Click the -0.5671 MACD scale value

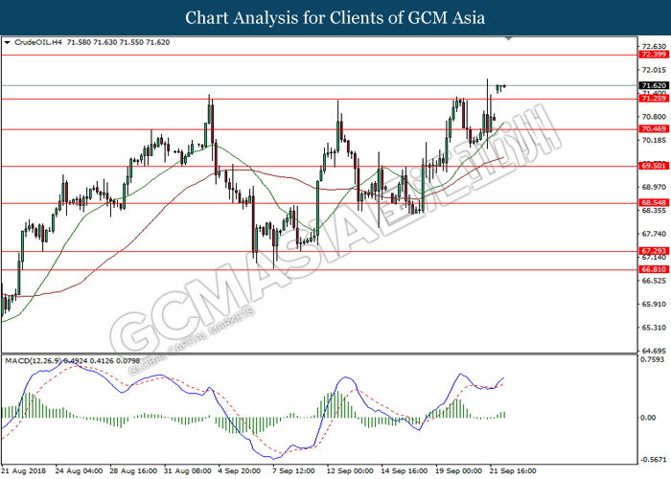(653, 460)
